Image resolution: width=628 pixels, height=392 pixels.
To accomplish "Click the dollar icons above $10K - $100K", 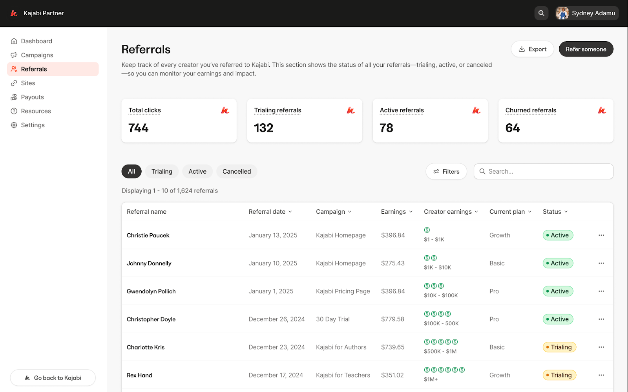I will click(434, 286).
